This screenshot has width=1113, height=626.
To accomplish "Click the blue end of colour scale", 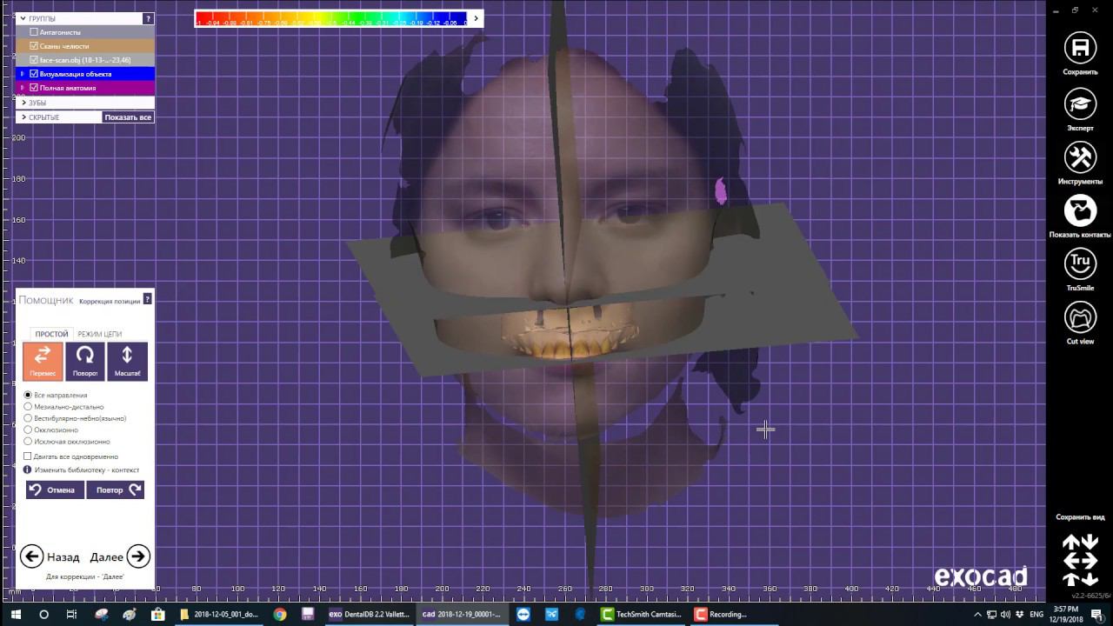I will tap(457, 17).
